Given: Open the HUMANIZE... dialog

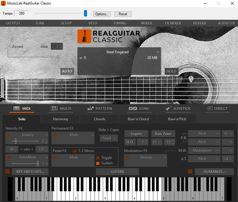Looking at the screenshot, I should (x=214, y=171).
